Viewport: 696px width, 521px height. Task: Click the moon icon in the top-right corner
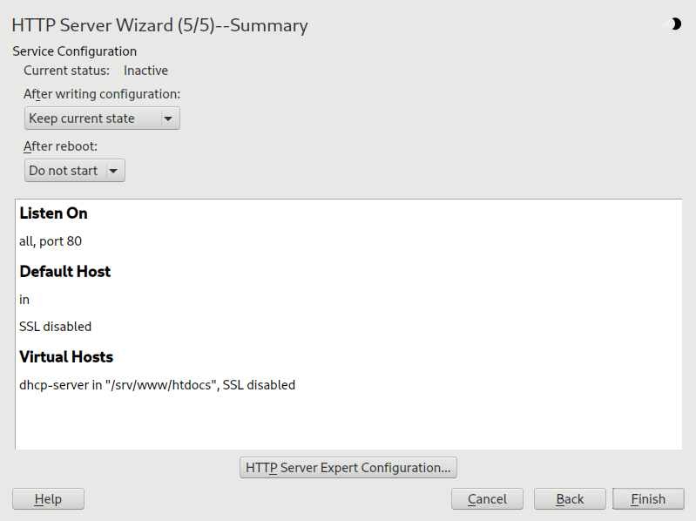point(674,24)
